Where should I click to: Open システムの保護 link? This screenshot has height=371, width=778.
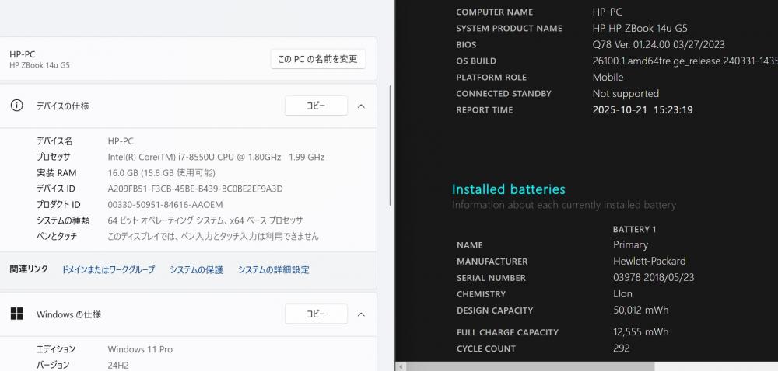click(x=197, y=269)
